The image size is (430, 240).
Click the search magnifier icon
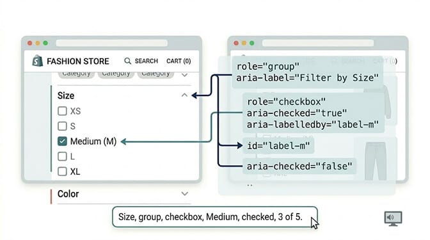tap(127, 61)
